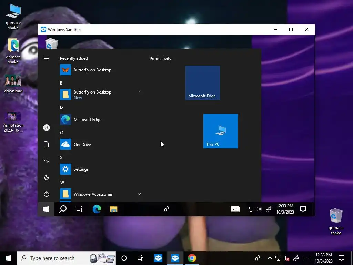Open the This PC tile
This screenshot has height=265, width=353.
(x=220, y=131)
